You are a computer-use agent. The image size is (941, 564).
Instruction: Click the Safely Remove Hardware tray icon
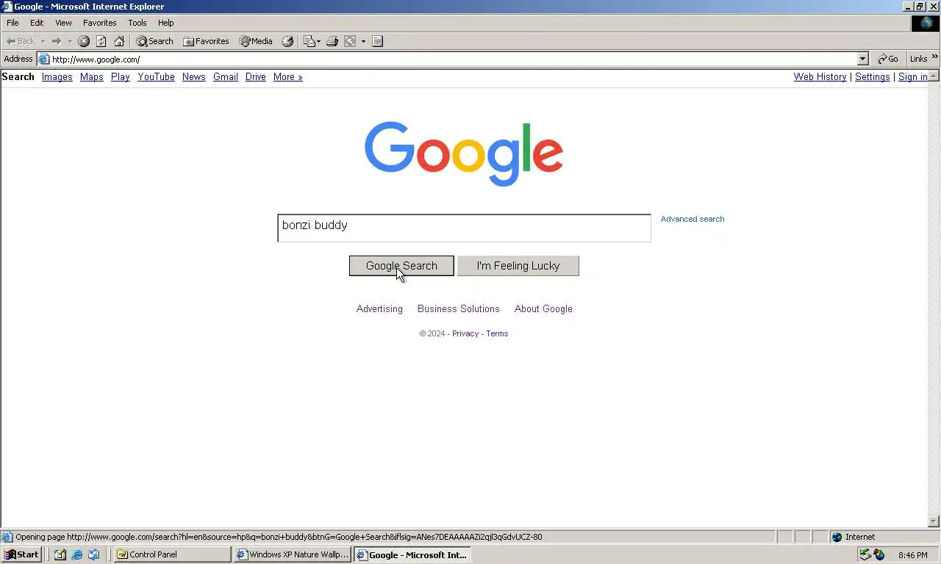(865, 554)
